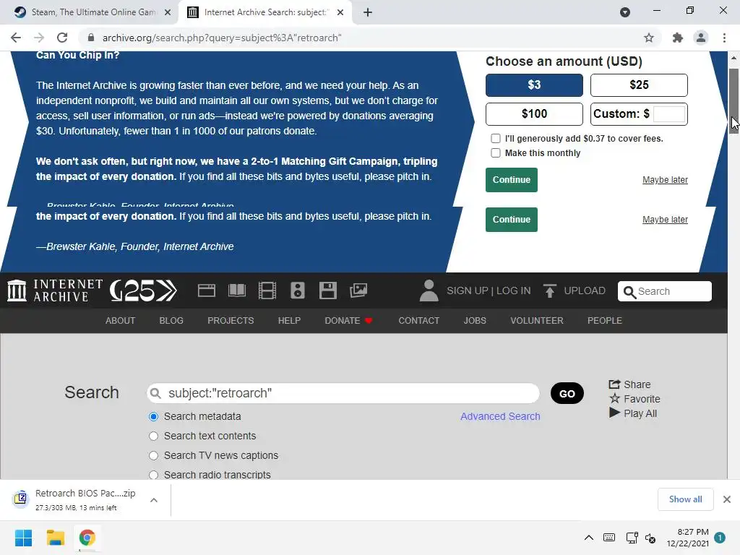Screen dimensions: 740x555
Task: Check the cover fees $0.37 checkbox
Action: click(496, 138)
